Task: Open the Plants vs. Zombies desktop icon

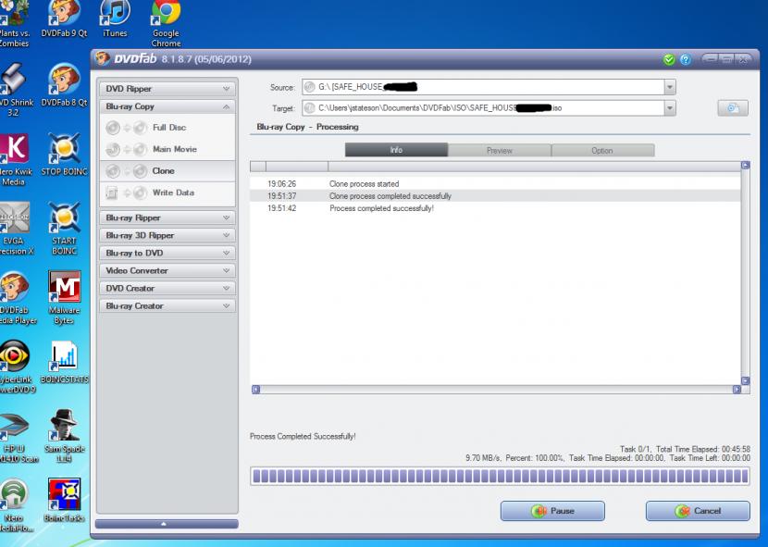Action: 14,23
